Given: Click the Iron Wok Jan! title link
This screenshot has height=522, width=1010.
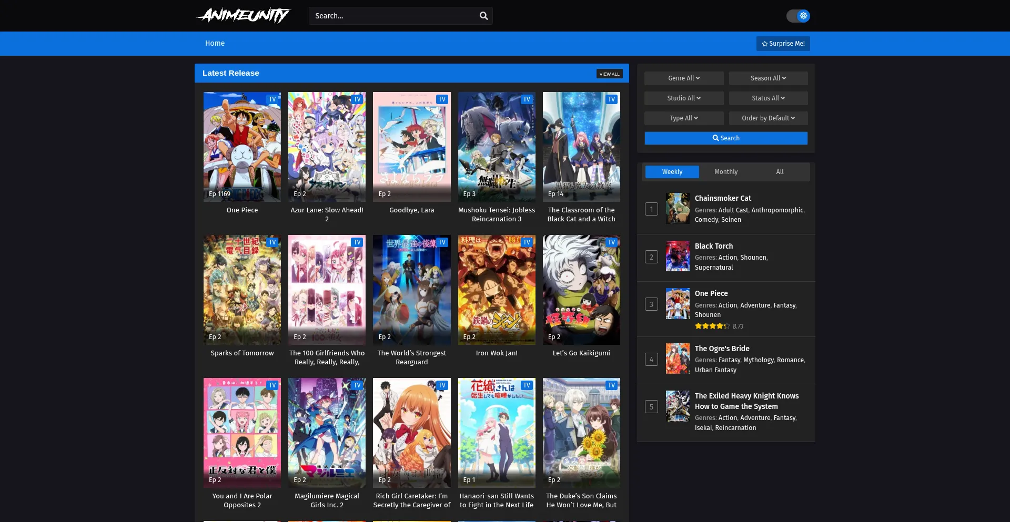Looking at the screenshot, I should pyautogui.click(x=497, y=353).
